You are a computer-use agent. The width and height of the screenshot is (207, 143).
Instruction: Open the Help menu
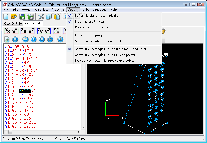point(113,10)
